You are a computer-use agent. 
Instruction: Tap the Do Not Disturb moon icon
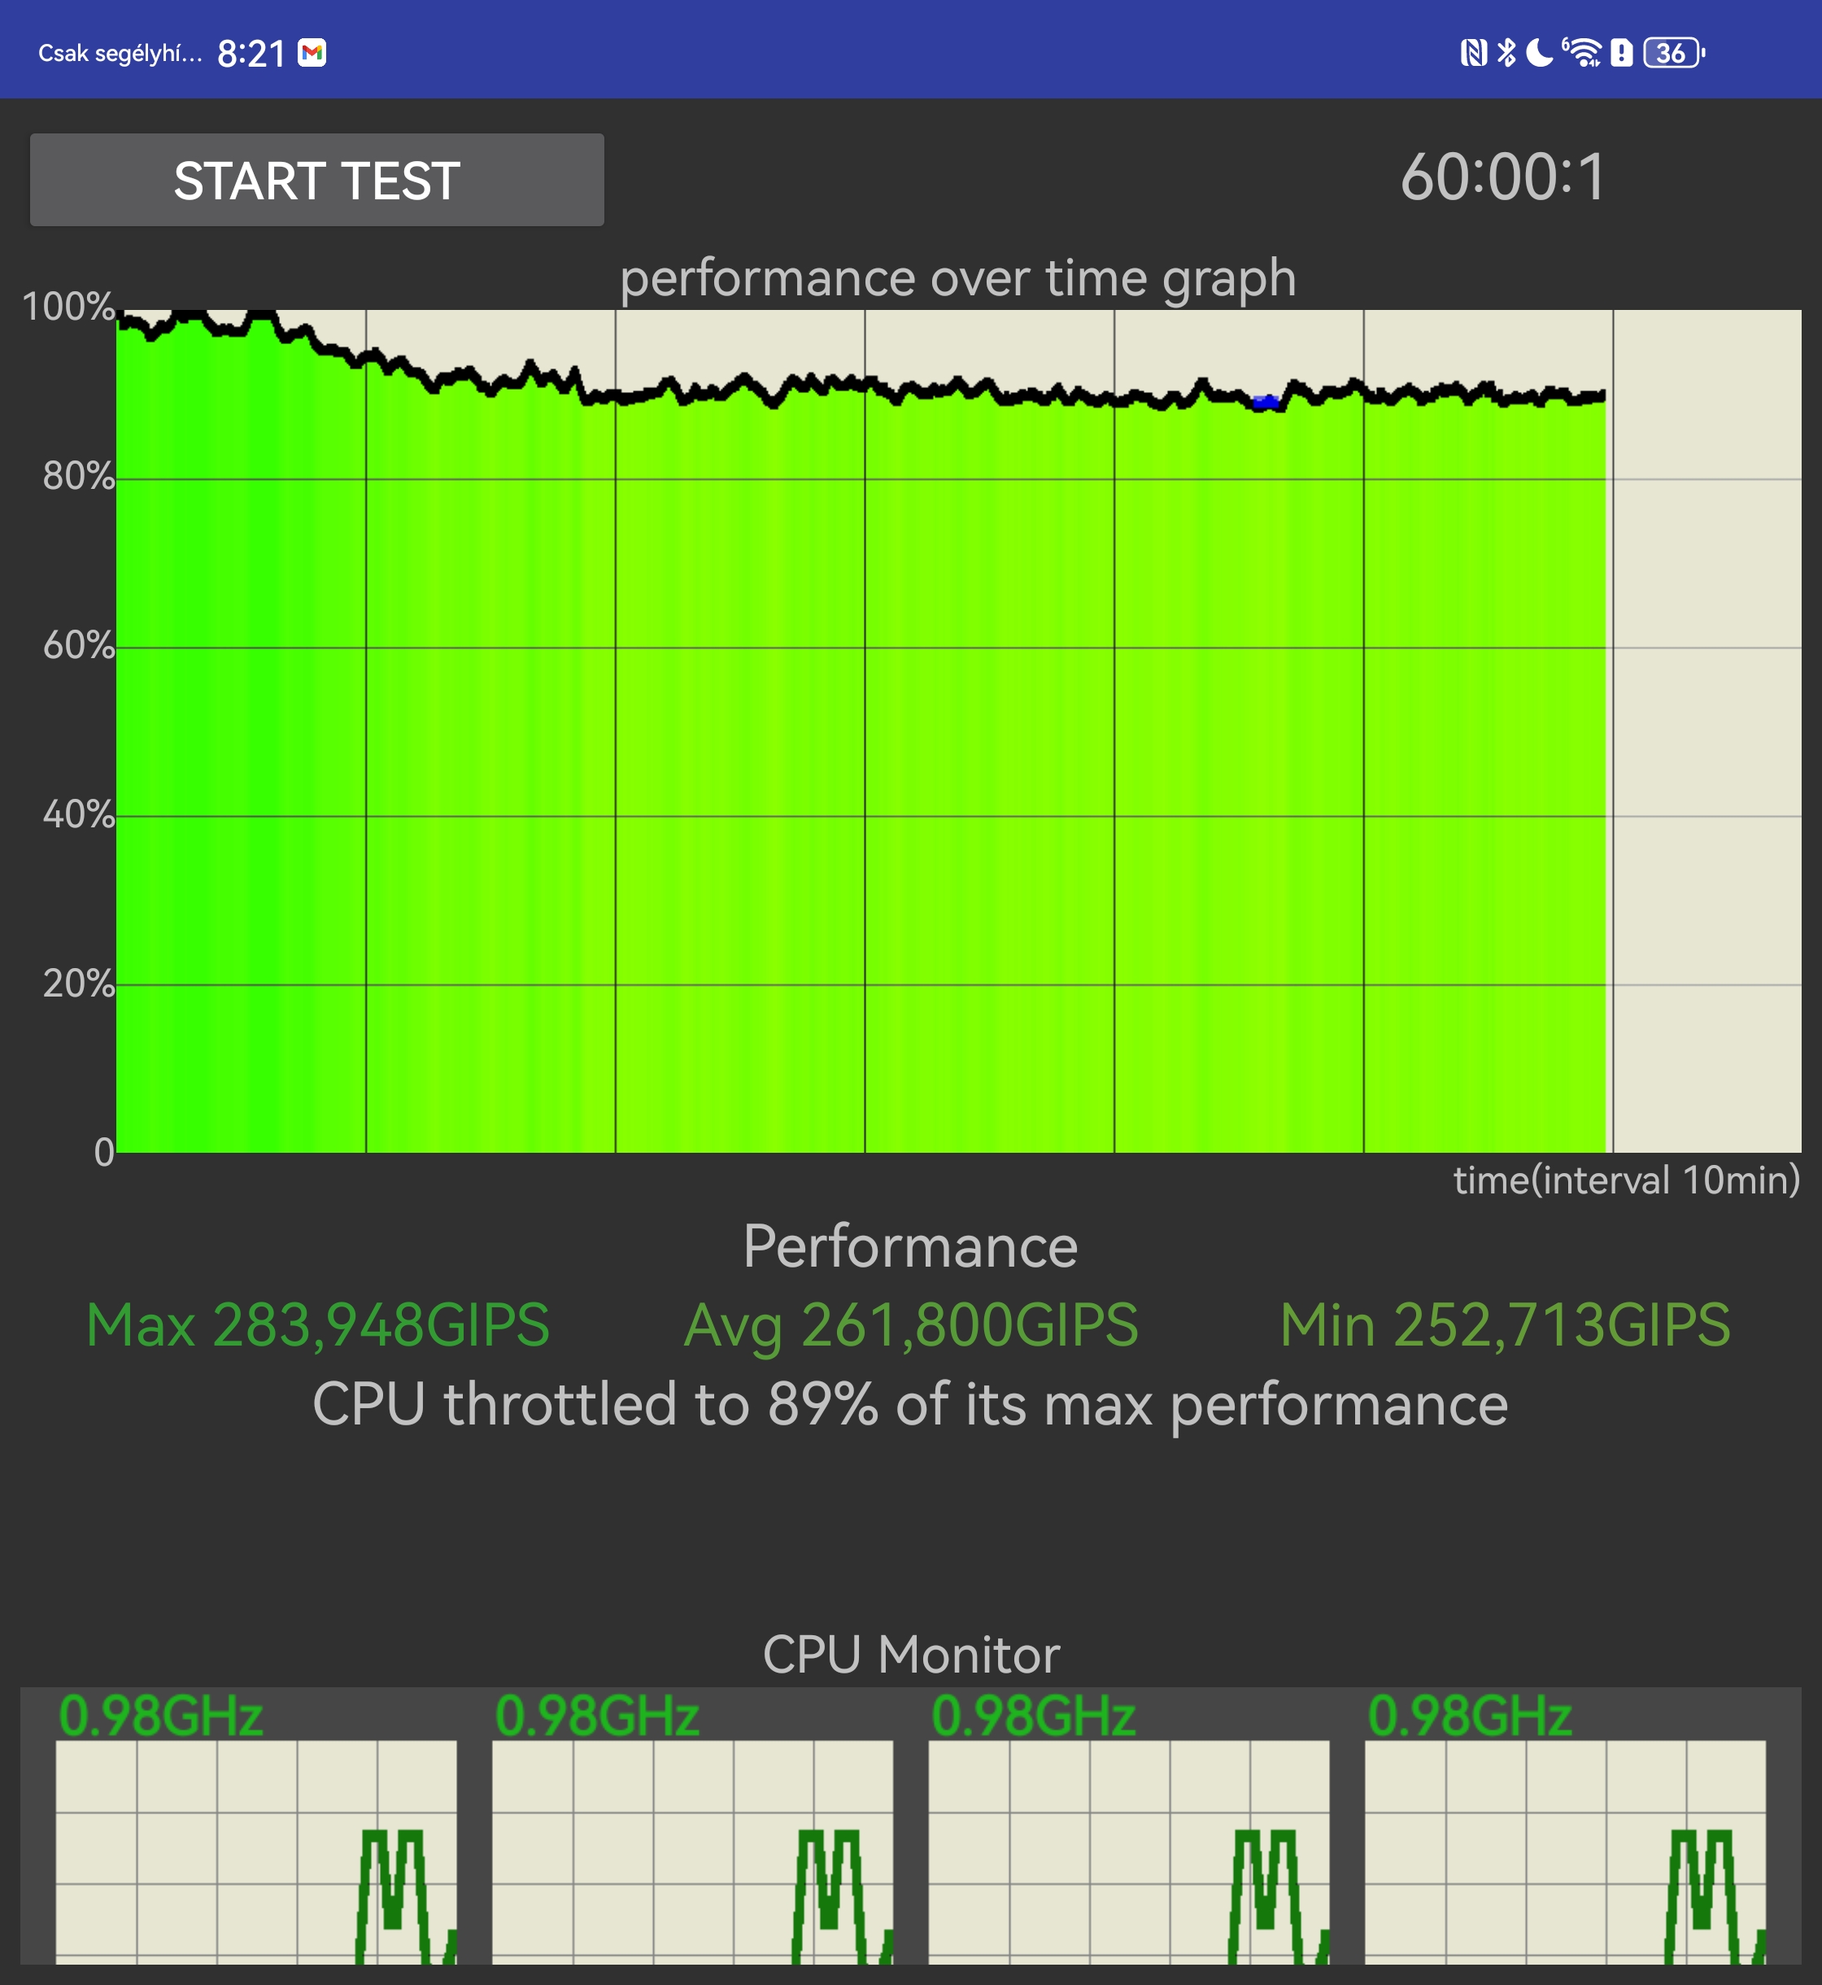coord(1539,52)
